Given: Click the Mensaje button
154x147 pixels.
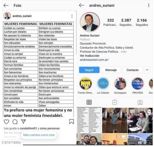Looking at the screenshot, I should (x=111, y=70).
